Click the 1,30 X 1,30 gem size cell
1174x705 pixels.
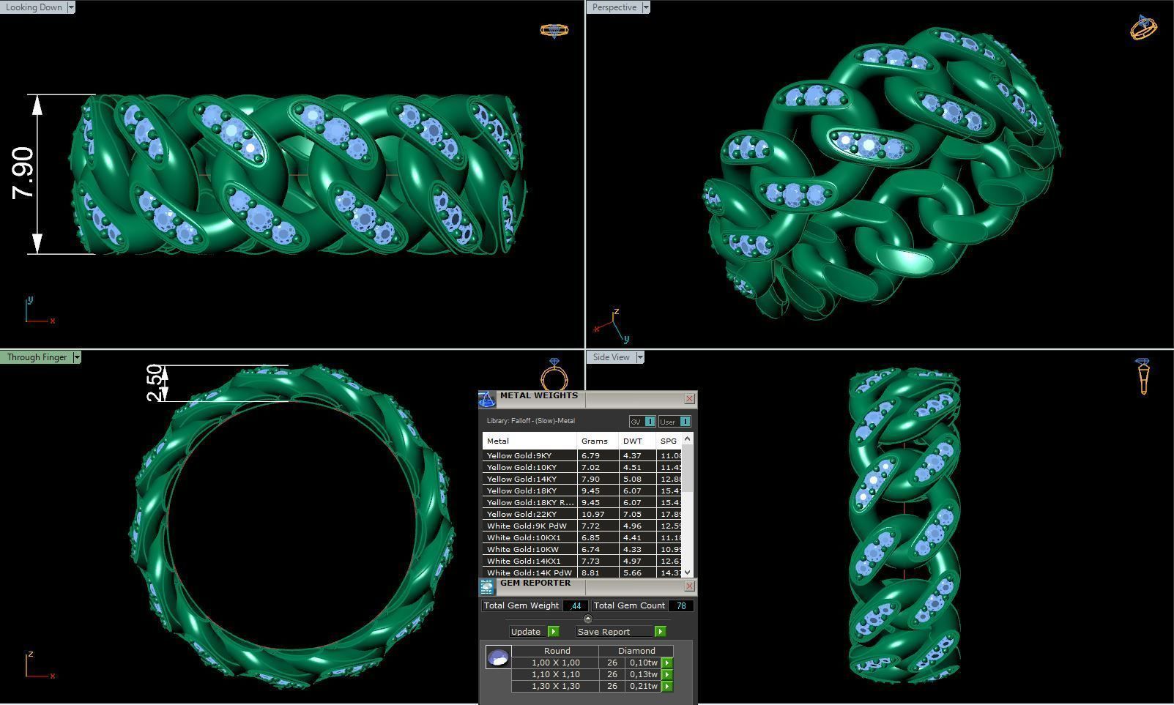pos(555,686)
